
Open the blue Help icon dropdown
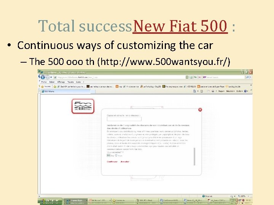246,91
